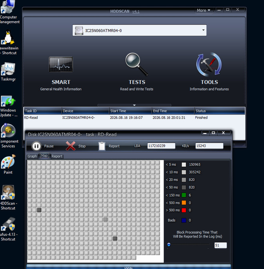Screen dimensions: 264x269
Task: Sort by the Device column header
Action: click(x=85, y=111)
